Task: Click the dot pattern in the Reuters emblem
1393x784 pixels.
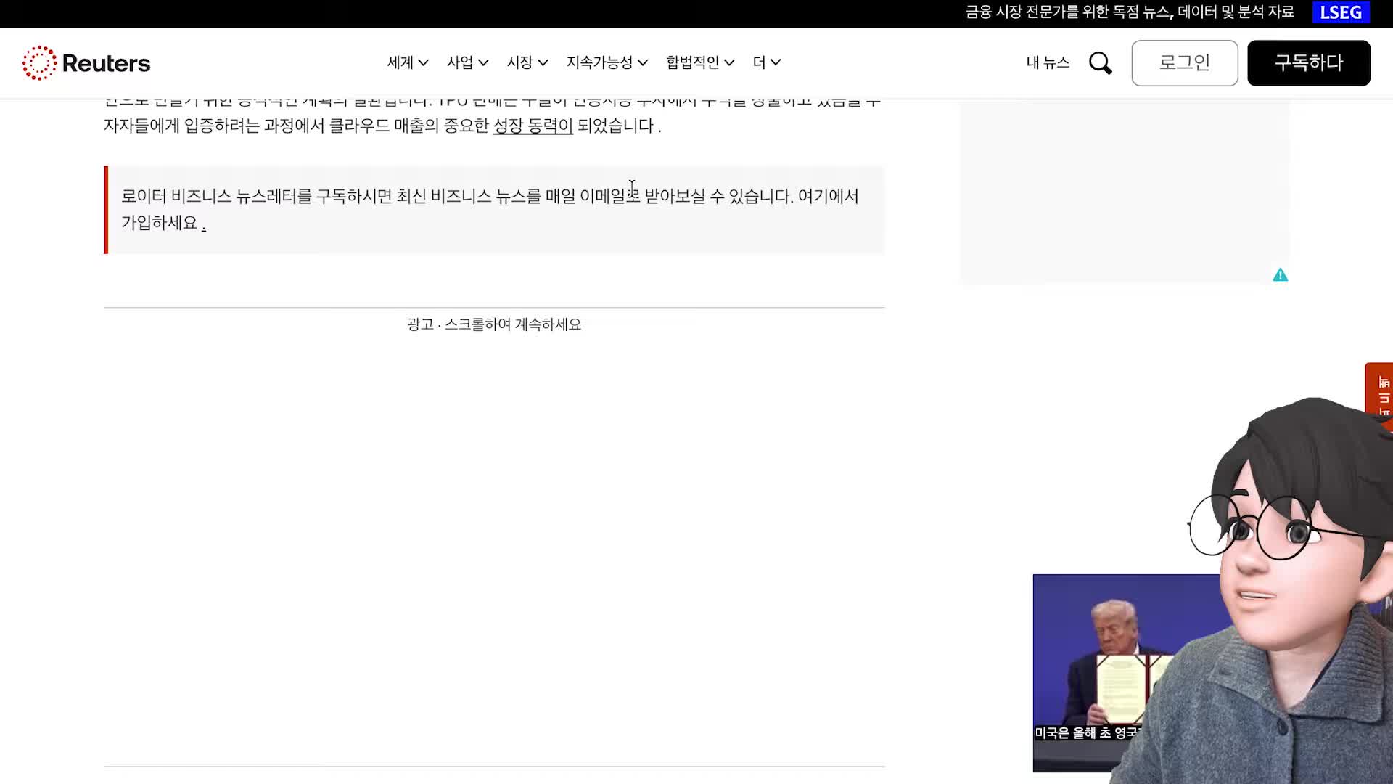Action: pos(41,63)
